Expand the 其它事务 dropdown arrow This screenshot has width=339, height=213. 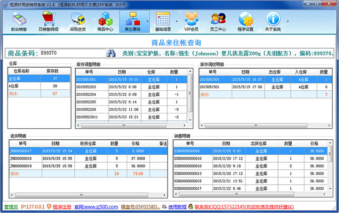click(x=147, y=21)
